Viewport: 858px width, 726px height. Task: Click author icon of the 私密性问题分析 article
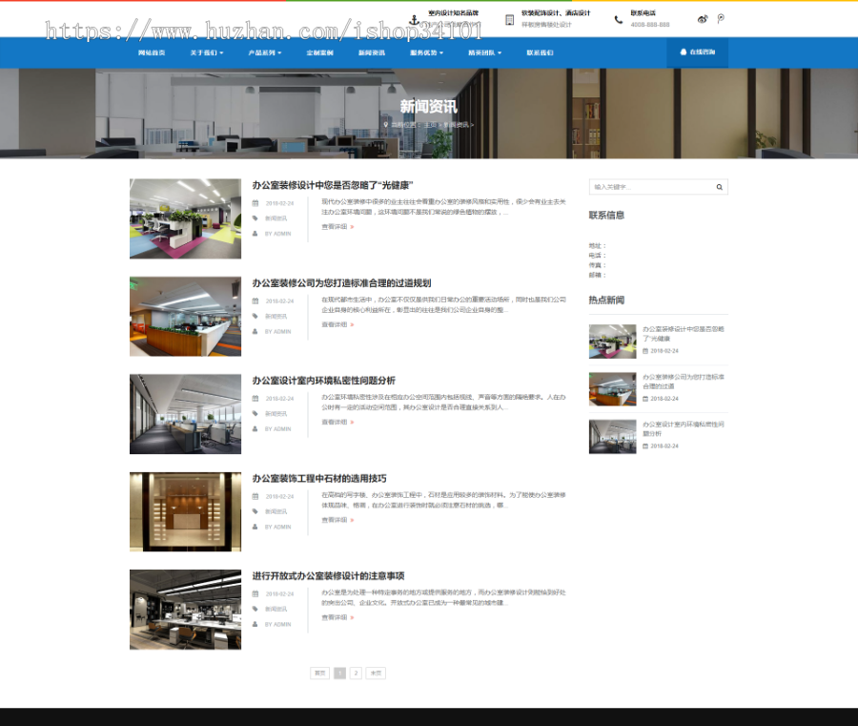(255, 428)
